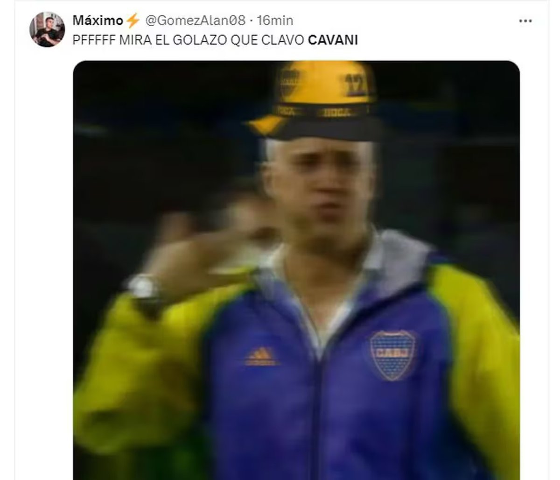560x480 pixels.
Task: Click Máximo's round profile avatar
Action: [48, 30]
